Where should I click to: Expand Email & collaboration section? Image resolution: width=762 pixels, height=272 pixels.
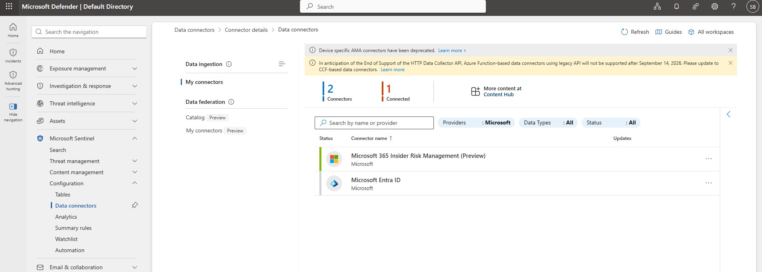click(134, 267)
